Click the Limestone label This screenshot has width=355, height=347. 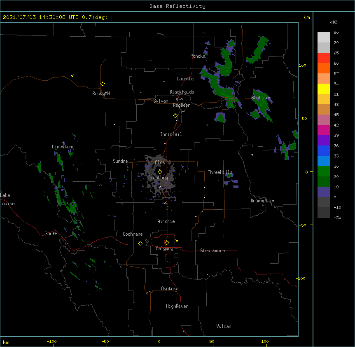click(63, 147)
